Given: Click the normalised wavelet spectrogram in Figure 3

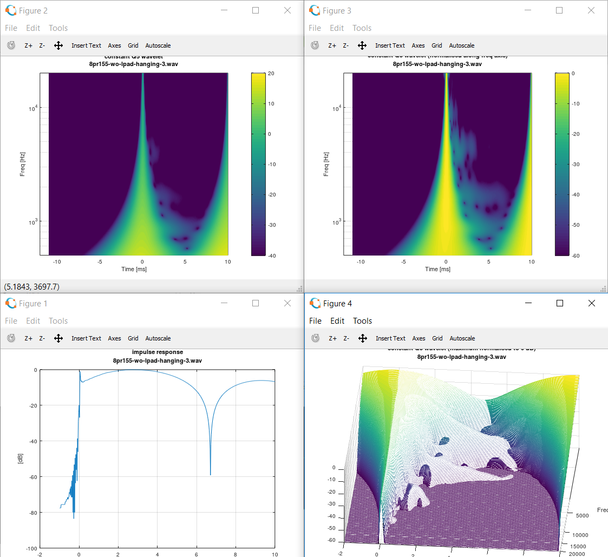Looking at the screenshot, I should [437, 164].
